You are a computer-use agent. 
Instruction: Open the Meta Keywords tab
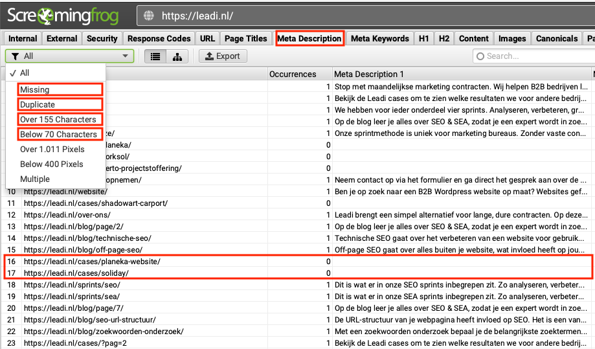(x=380, y=38)
